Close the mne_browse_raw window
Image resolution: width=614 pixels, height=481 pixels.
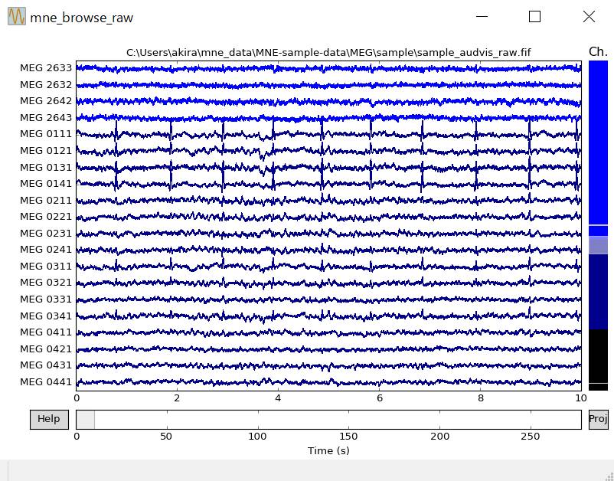pyautogui.click(x=588, y=17)
